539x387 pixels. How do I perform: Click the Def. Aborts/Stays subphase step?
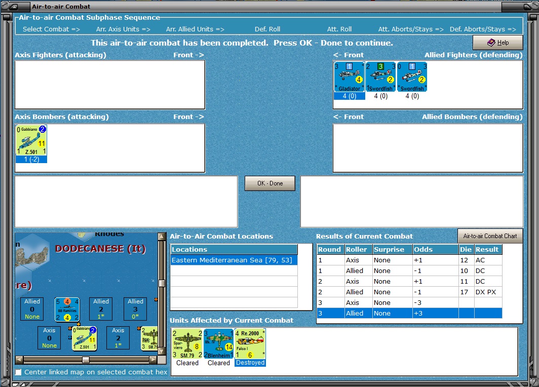pyautogui.click(x=483, y=29)
